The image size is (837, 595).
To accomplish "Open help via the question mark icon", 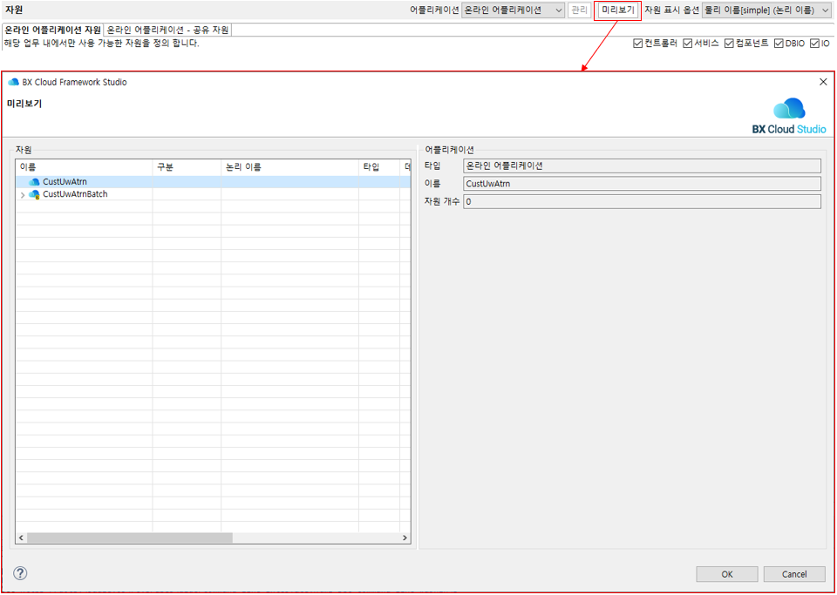I will (19, 573).
